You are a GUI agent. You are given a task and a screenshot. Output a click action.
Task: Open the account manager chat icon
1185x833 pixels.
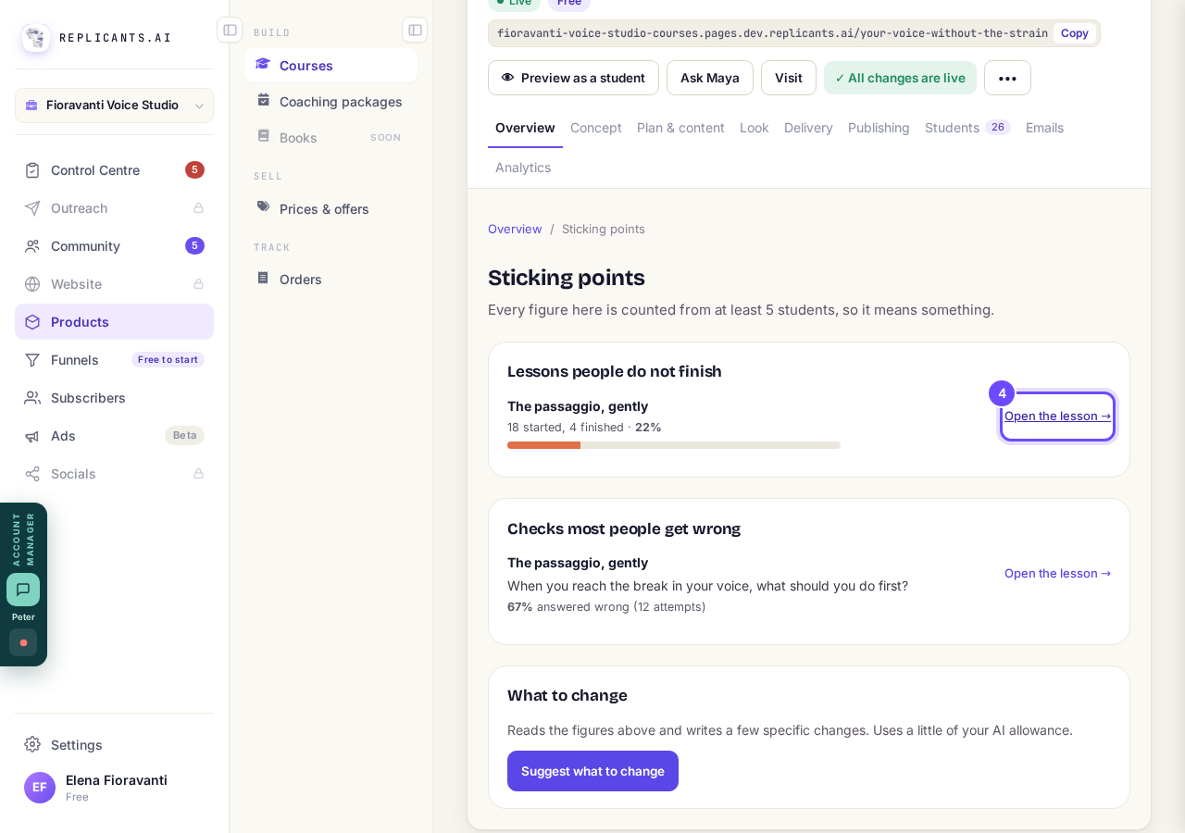pos(23,590)
